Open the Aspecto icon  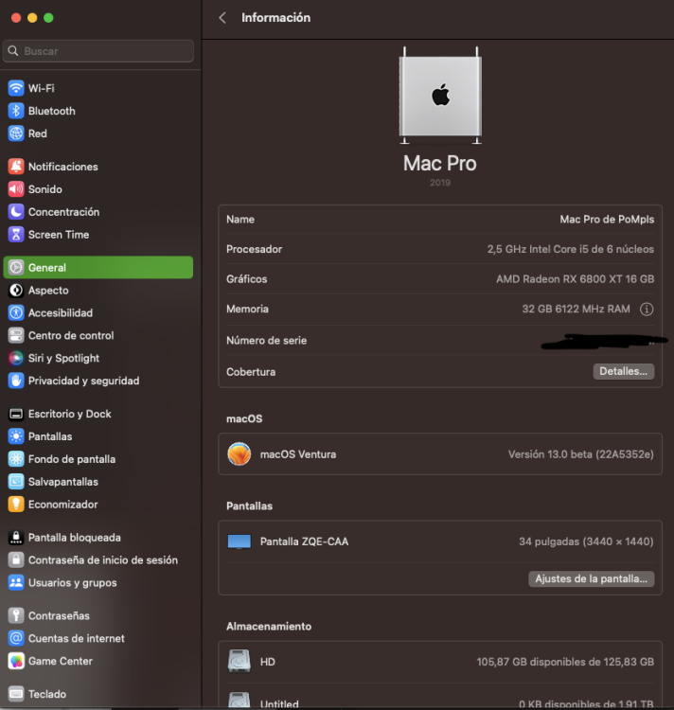click(16, 290)
